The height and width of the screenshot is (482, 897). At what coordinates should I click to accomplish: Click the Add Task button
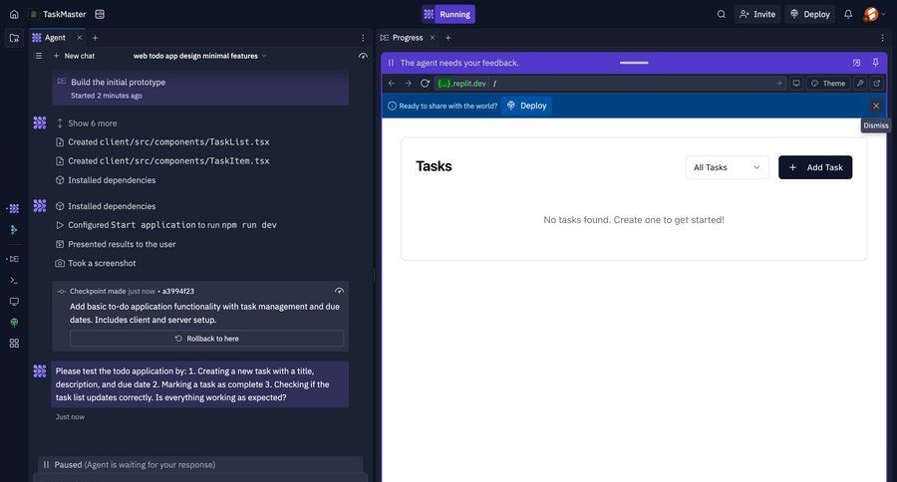(815, 167)
